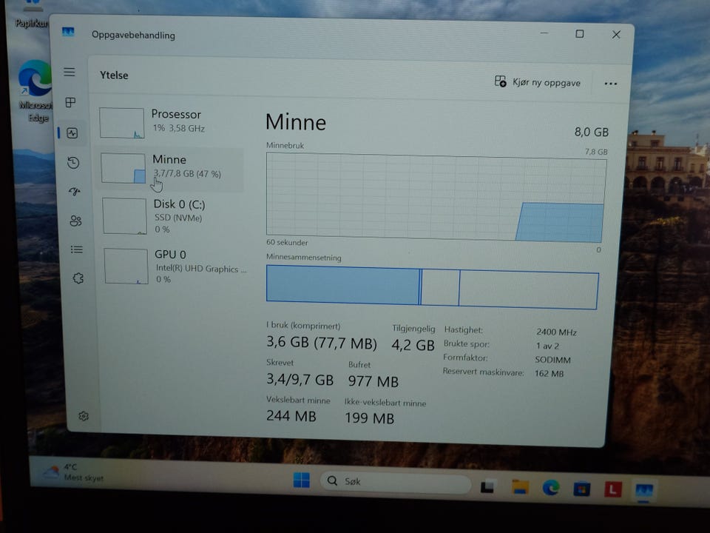Open Microsoft Edge desktop shortcut
This screenshot has height=533, width=710.
35,90
